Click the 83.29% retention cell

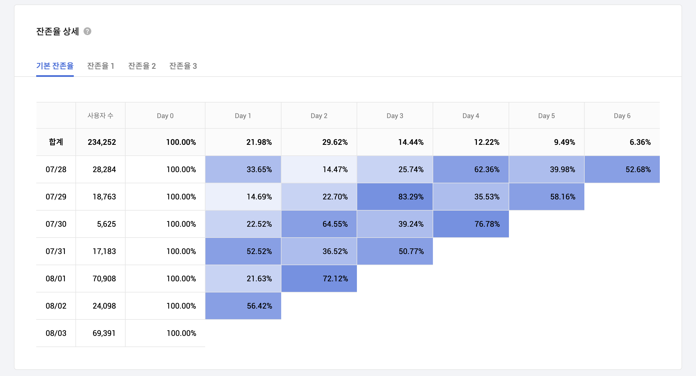(x=395, y=197)
